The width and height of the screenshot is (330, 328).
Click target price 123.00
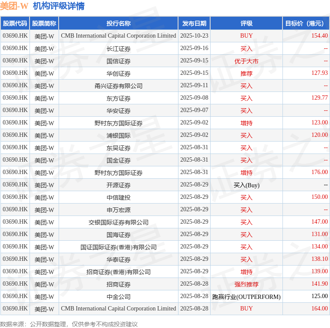(x=319, y=122)
